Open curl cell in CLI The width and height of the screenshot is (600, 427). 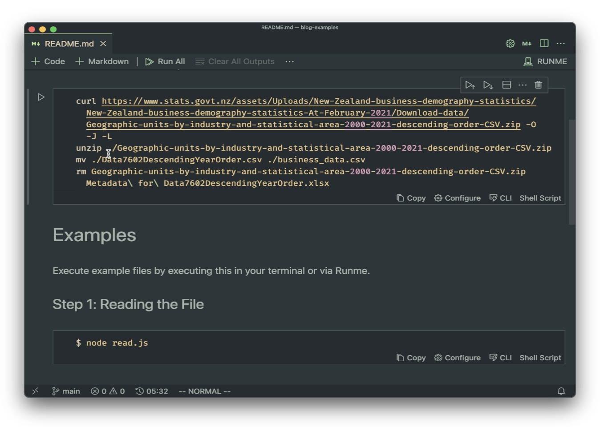(500, 198)
